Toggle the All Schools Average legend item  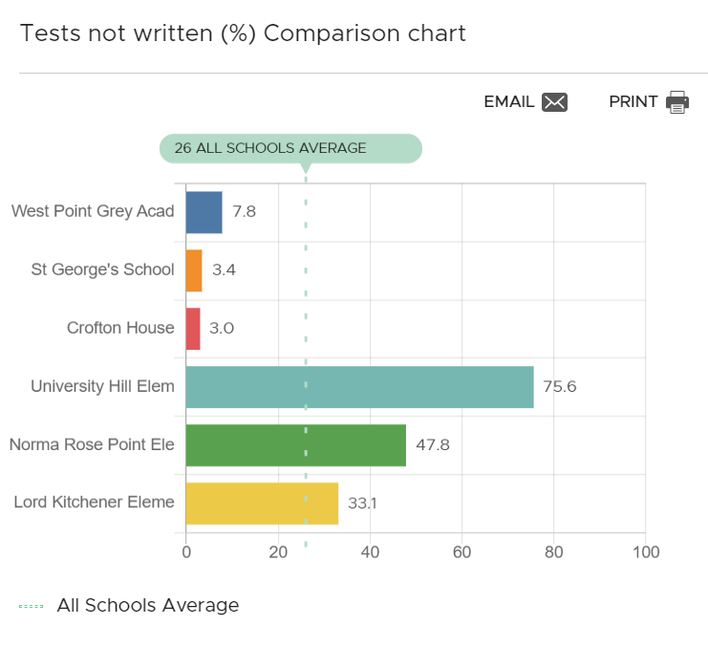pos(147,605)
